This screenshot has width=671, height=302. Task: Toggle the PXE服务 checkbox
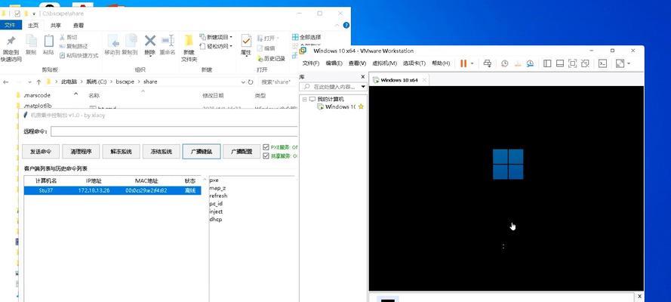(266, 147)
